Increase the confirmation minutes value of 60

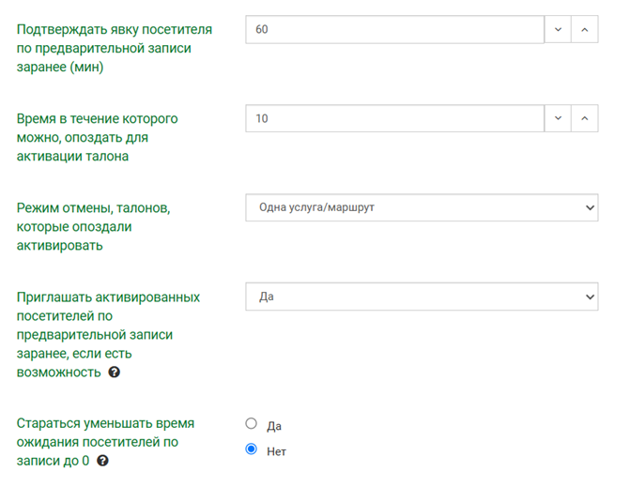584,29
